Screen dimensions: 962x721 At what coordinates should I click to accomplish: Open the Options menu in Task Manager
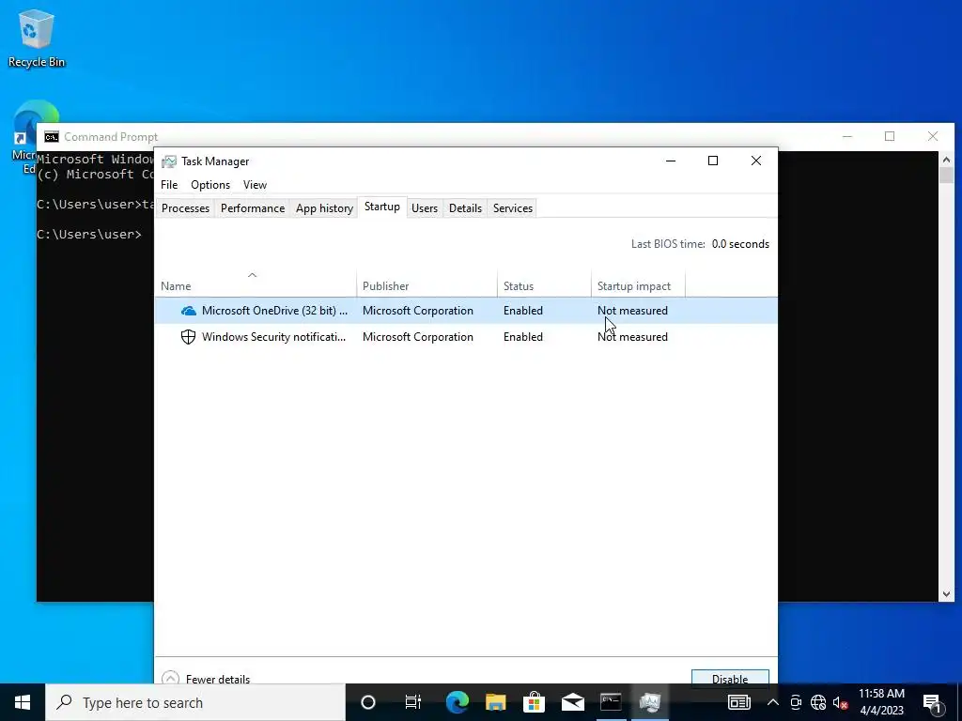210,185
